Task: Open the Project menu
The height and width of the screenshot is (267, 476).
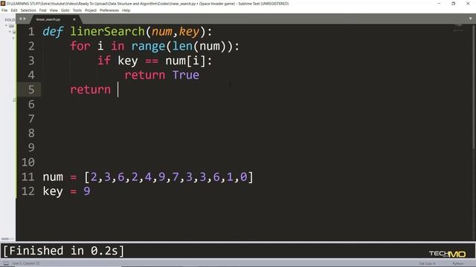Action: click(x=91, y=10)
